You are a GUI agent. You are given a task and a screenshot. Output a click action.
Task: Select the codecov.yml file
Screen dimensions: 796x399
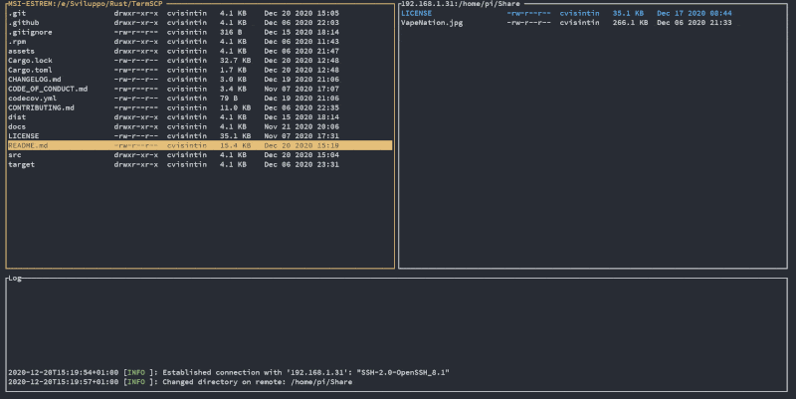32,99
